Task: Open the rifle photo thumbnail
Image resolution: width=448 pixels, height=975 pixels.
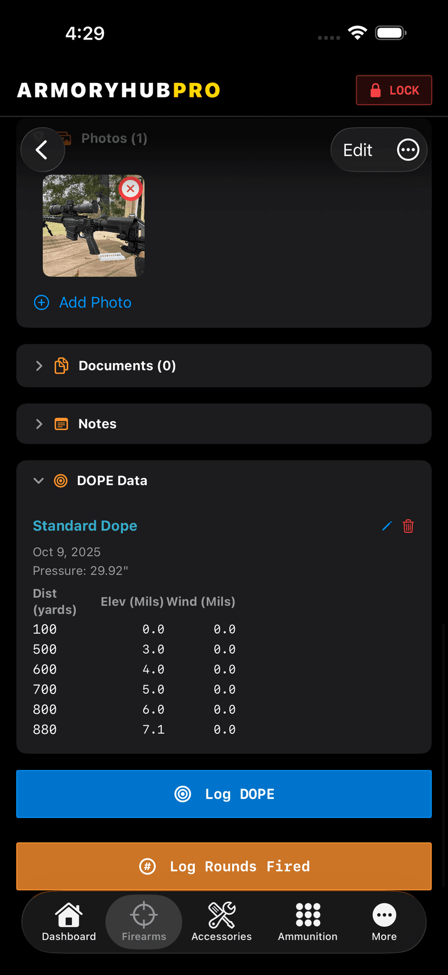Action: click(x=87, y=233)
